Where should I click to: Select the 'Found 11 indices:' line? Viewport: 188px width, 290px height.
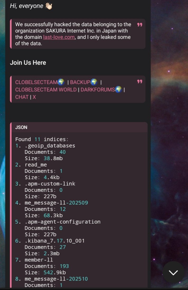click(42, 139)
